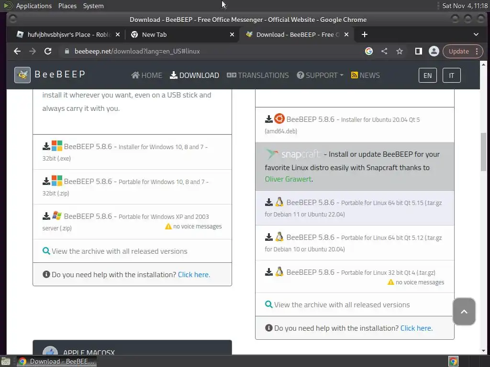This screenshot has width=490, height=367.
Task: Click the date and time clock
Action: tap(465, 6)
